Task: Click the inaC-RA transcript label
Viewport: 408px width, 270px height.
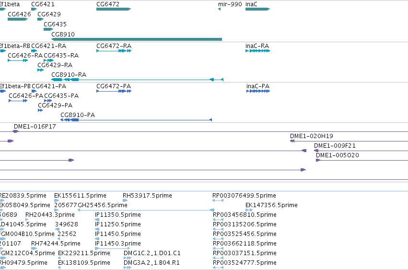Action: pos(257,46)
